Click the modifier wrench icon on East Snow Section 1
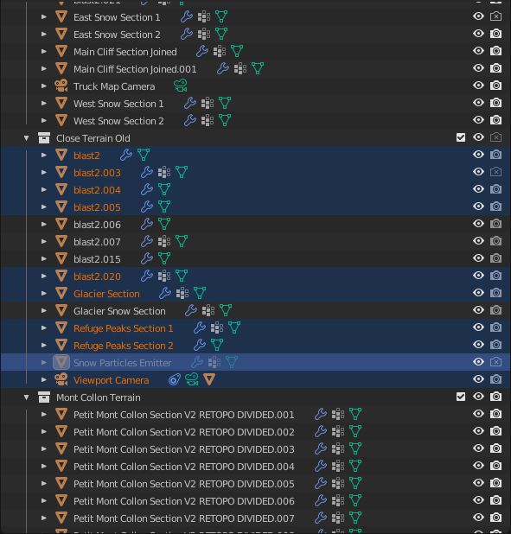Image resolution: width=511 pixels, height=534 pixels. point(187,16)
